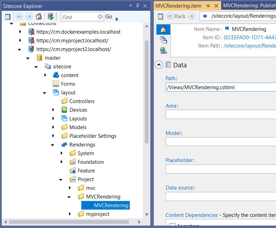This screenshot has height=228, width=276.
Task: Click cm.dockerexamples.localhost disconnected server icon
Action: (31, 32)
